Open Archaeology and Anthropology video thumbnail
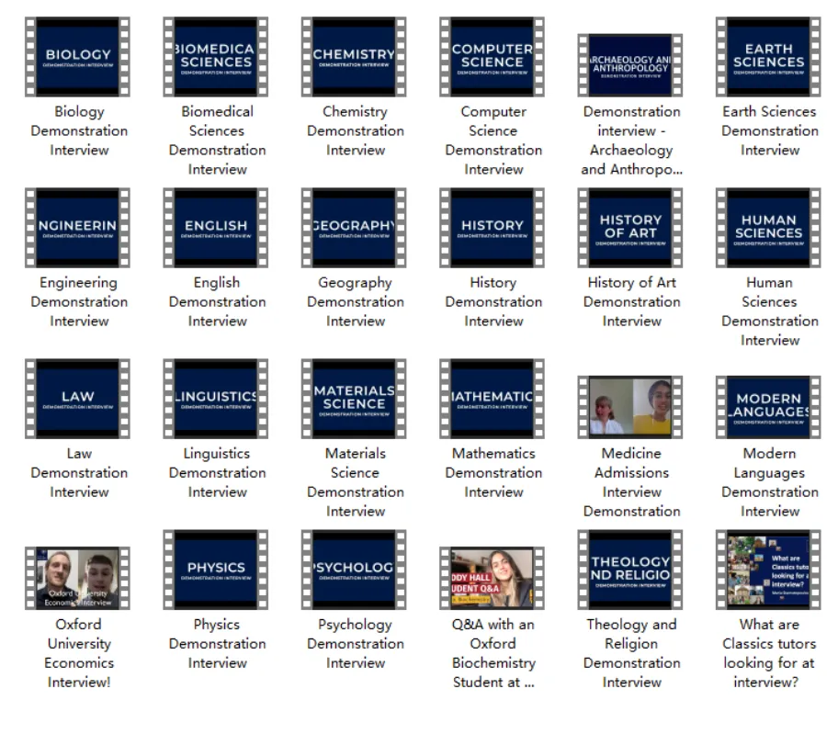Screen dimensions: 838x734 pyautogui.click(x=630, y=65)
